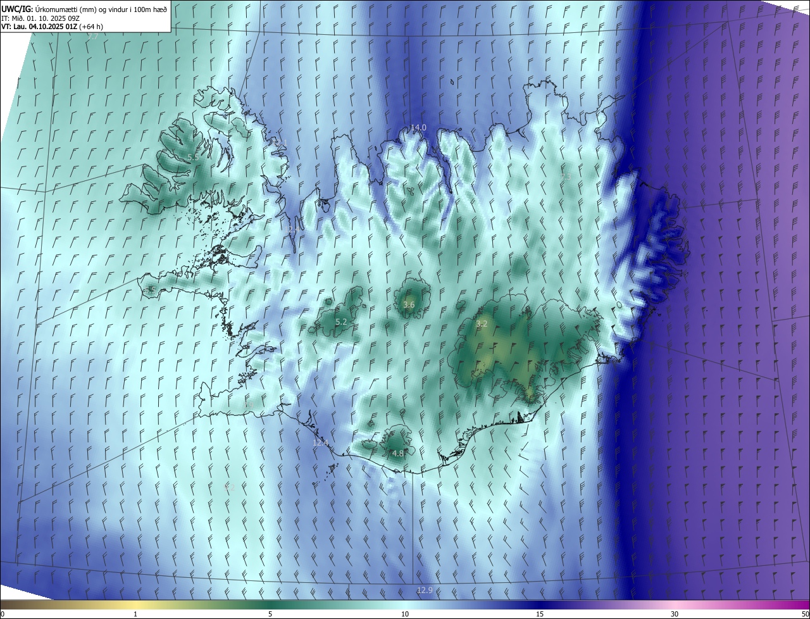This screenshot has width=810, height=619.
Task: Click the 12.4 value beside the 4.8 label
Action: [x=321, y=442]
